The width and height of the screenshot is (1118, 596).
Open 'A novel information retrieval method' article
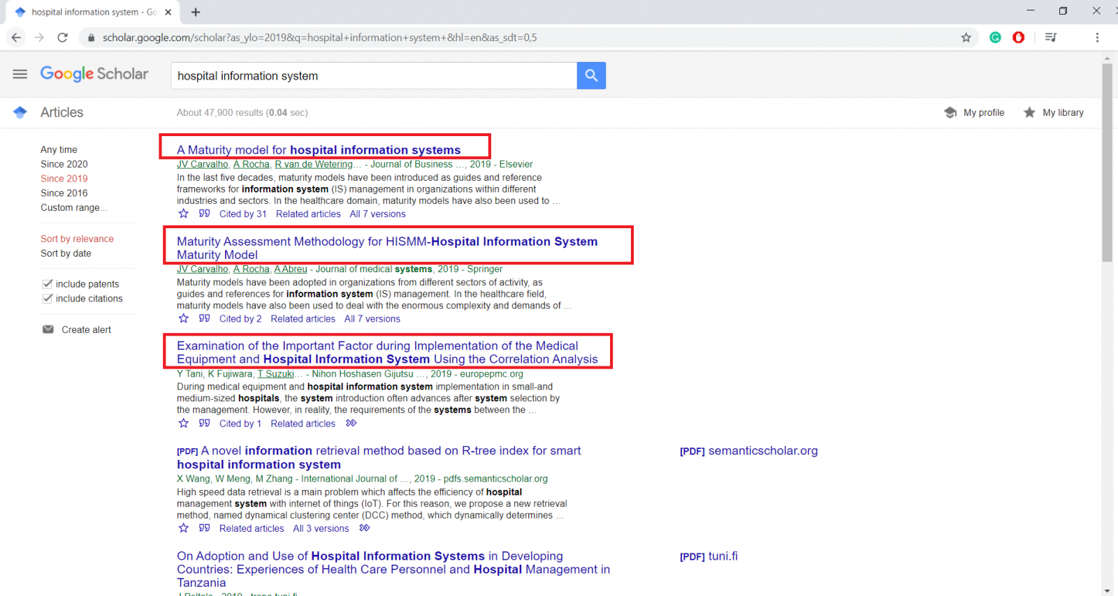click(379, 457)
